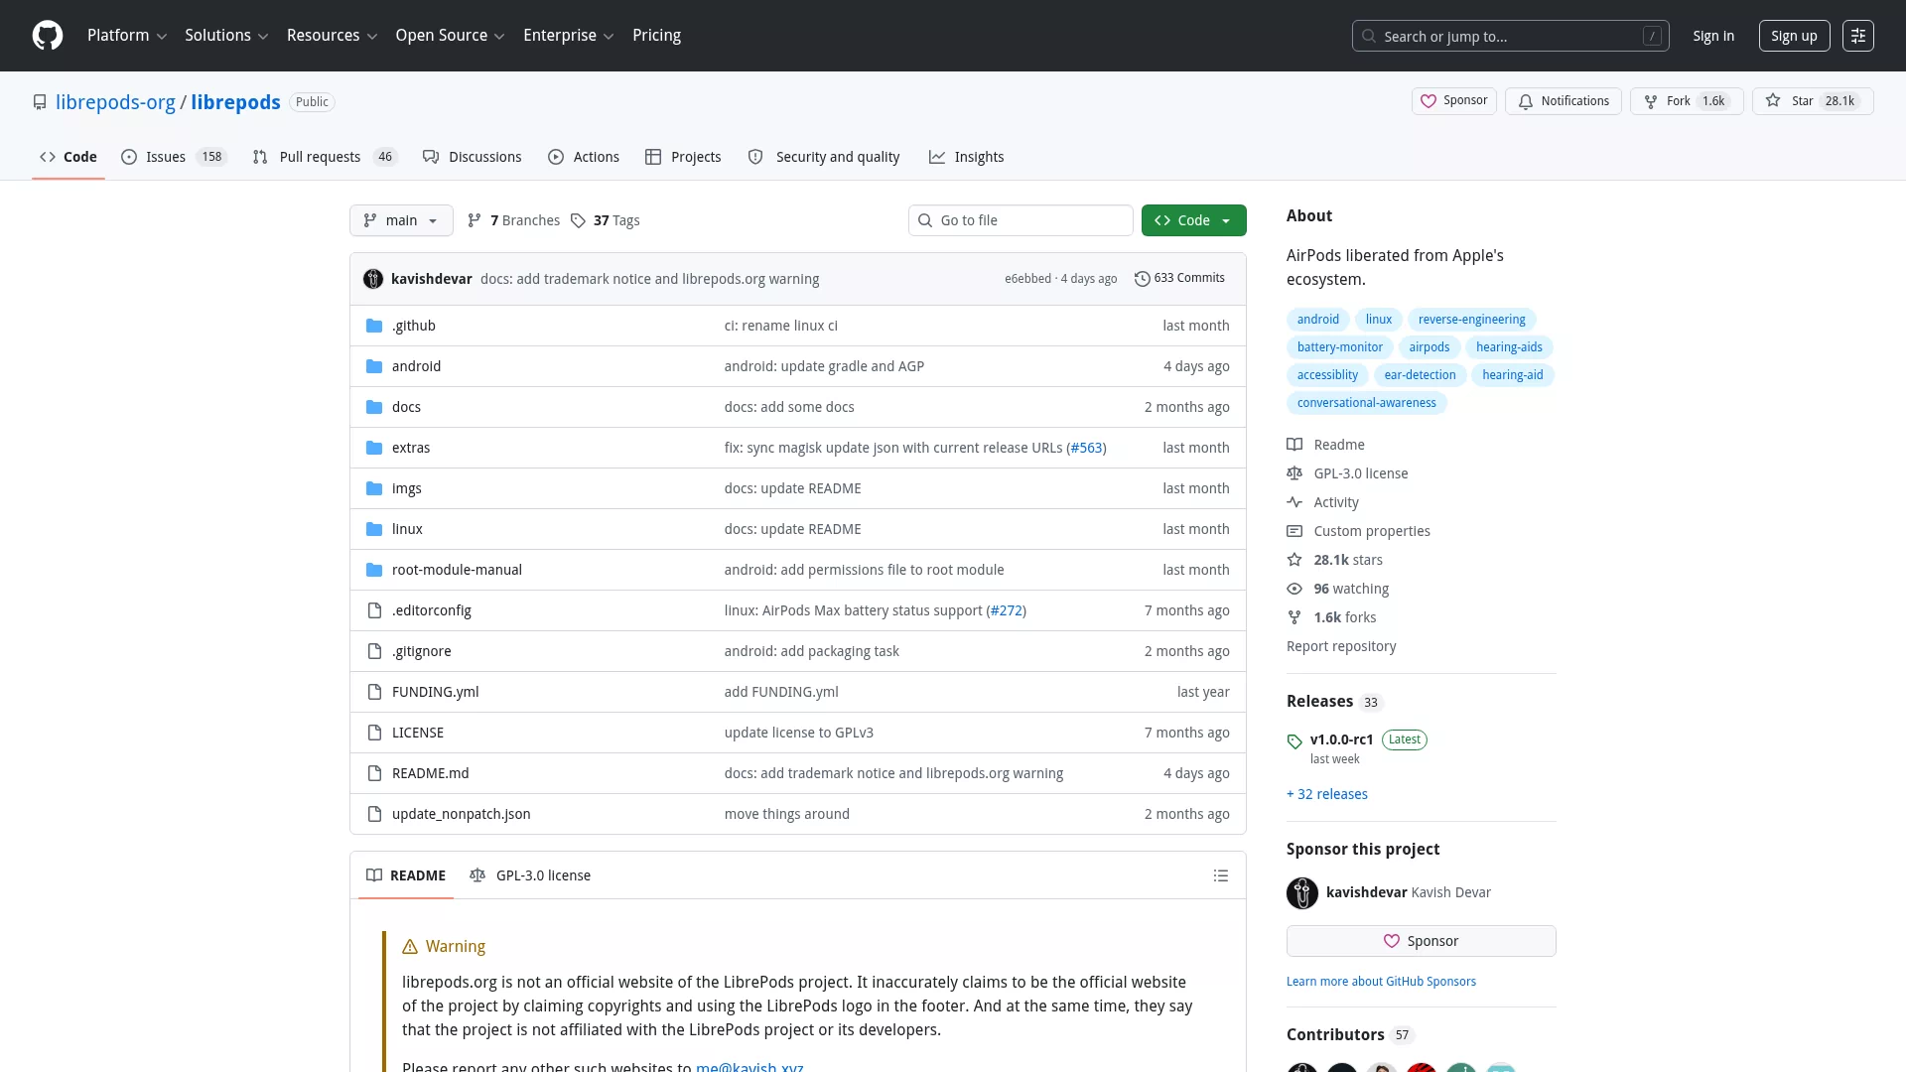This screenshot has width=1906, height=1072.
Task: Click the .editorconfig file icon
Action: 374,610
